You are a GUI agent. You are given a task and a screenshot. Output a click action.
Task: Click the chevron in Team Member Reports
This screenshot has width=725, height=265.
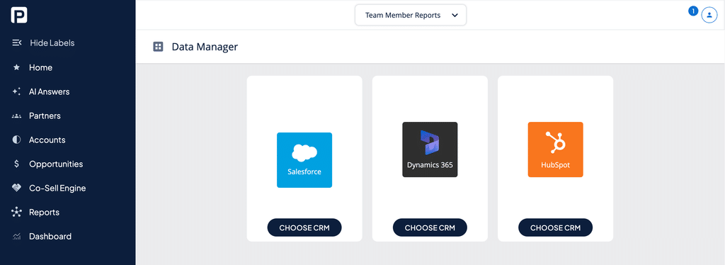[455, 16]
